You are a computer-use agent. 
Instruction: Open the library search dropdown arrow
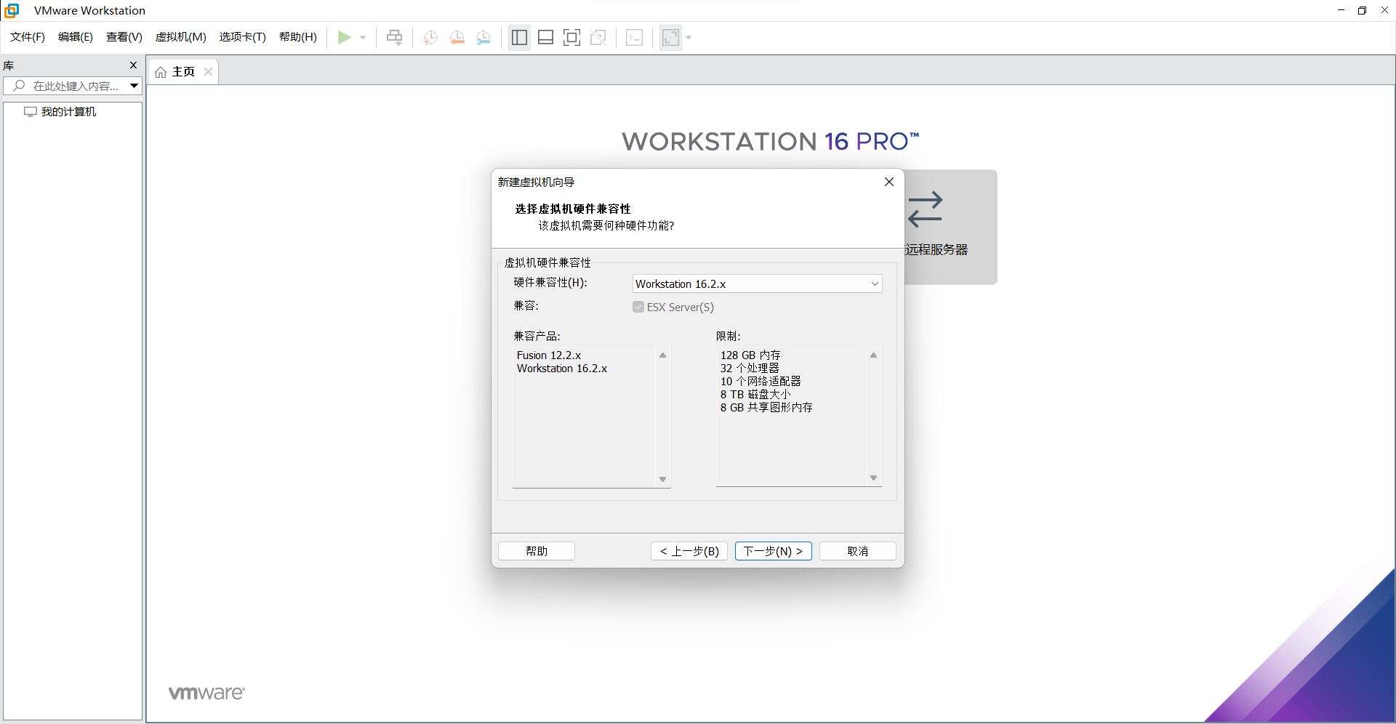[135, 86]
